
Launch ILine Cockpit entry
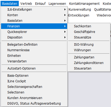(x=34, y=81)
